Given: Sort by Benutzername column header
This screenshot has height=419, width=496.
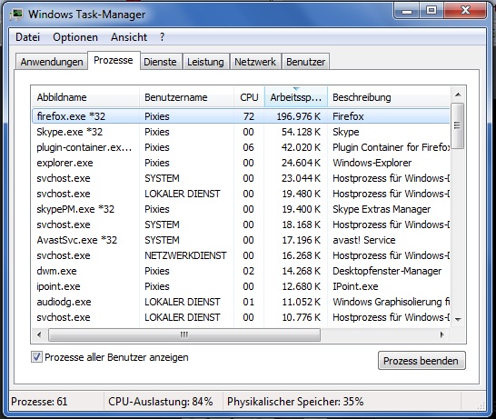Looking at the screenshot, I should click(186, 97).
